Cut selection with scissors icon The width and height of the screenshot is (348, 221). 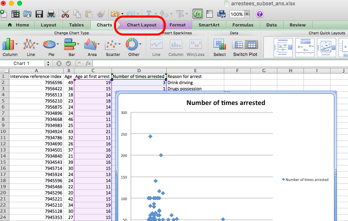pyautogui.click(x=65, y=14)
